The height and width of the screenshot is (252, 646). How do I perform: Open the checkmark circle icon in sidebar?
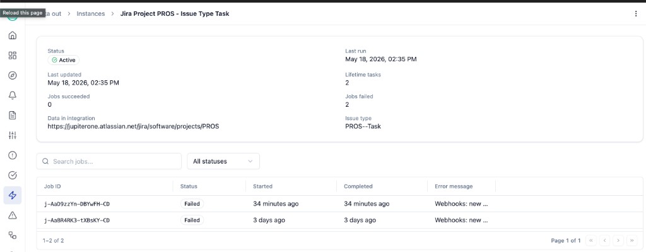pos(13,176)
